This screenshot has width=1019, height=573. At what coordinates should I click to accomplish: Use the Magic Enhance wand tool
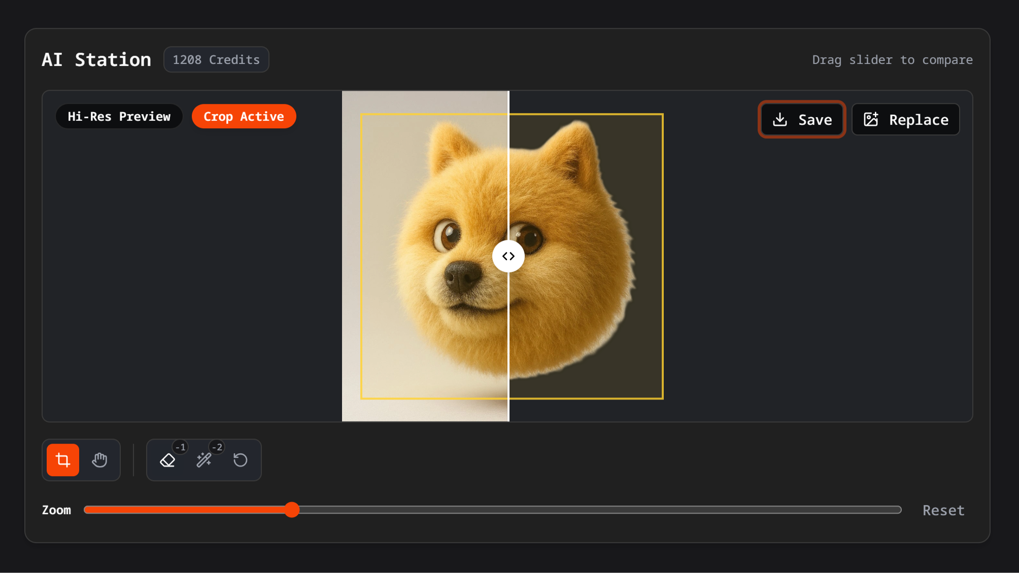[203, 460]
